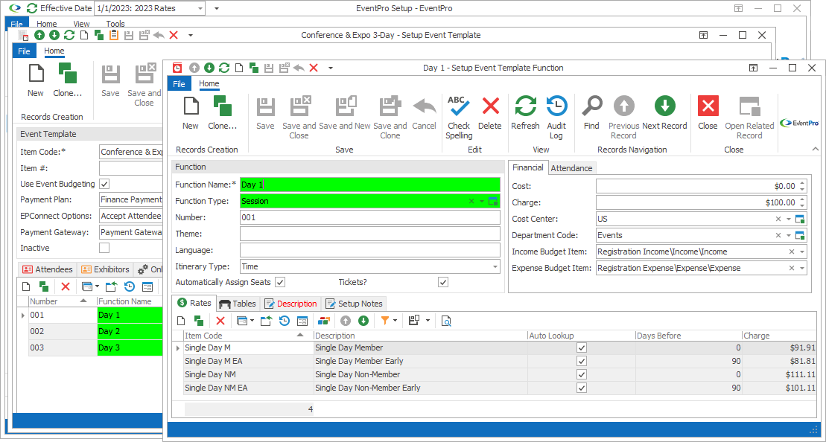This screenshot has width=826, height=442.
Task: Click the Delete ribbon button with red X
Action: (x=490, y=113)
